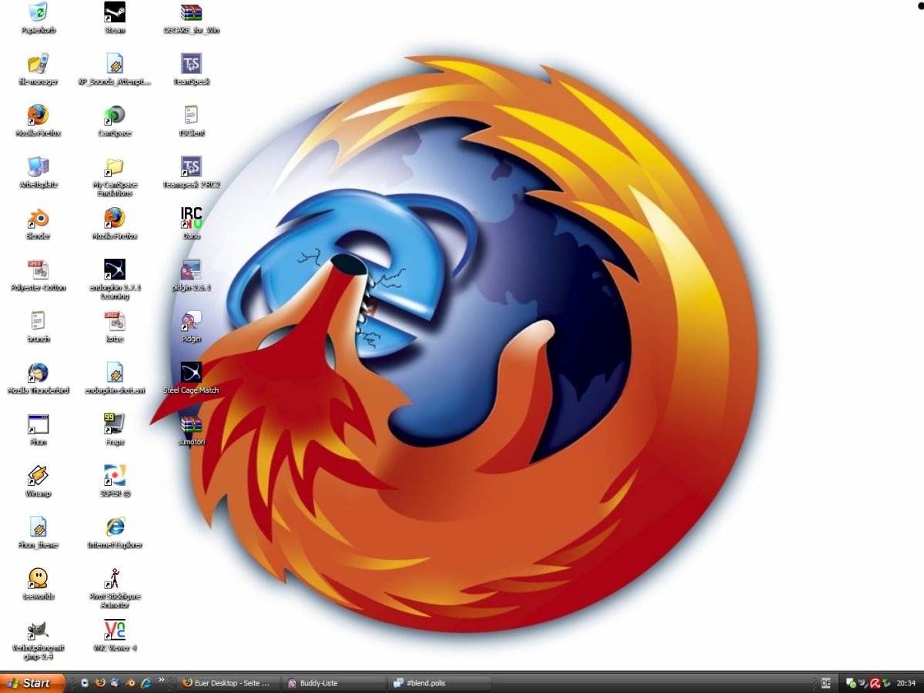The image size is (924, 693).
Task: Switch to Euer Desktop taskbar window
Action: coord(227,683)
